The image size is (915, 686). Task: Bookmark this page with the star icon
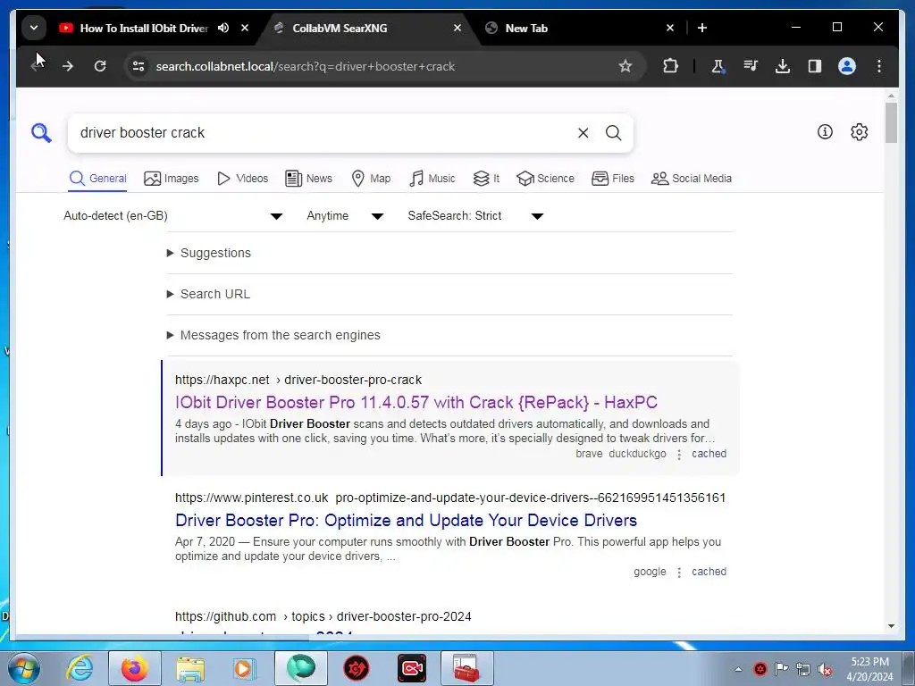pyautogui.click(x=625, y=66)
